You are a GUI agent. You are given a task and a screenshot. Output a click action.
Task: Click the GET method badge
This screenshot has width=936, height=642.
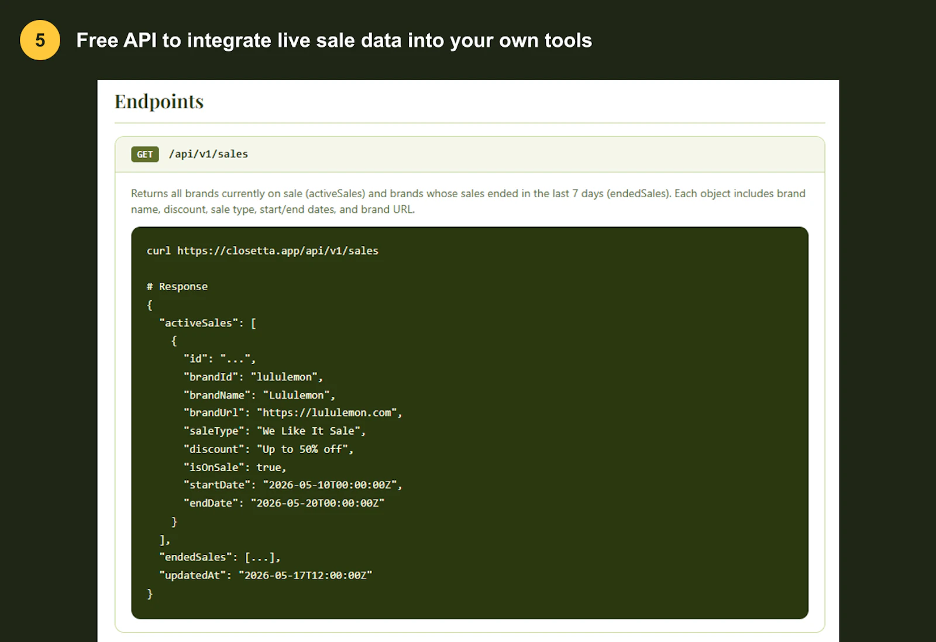pos(145,155)
